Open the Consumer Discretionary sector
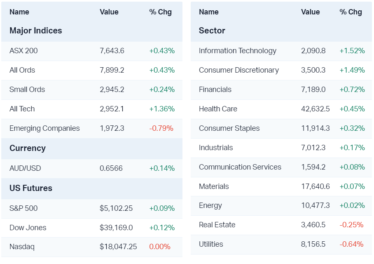Image resolution: width=374 pixels, height=264 pixels. pos(239,70)
